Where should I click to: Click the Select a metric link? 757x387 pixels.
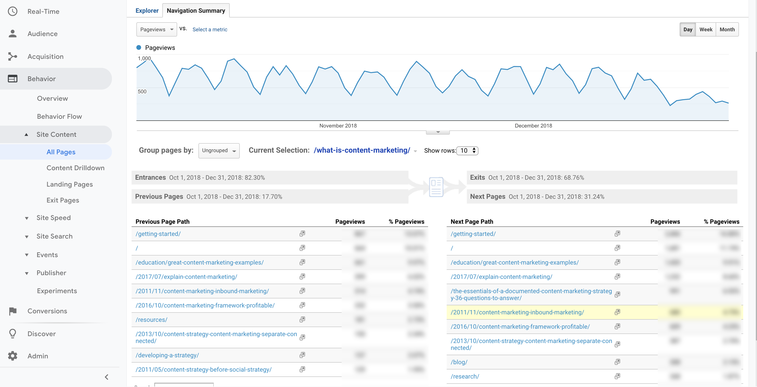click(x=209, y=29)
